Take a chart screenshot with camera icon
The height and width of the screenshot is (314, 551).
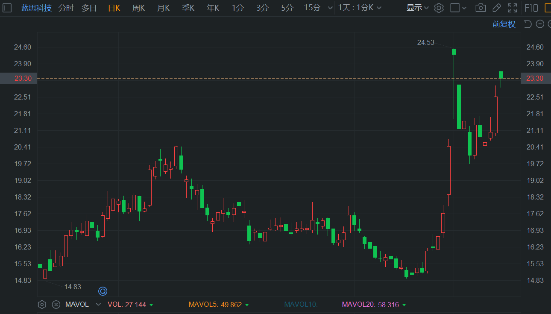[481, 8]
